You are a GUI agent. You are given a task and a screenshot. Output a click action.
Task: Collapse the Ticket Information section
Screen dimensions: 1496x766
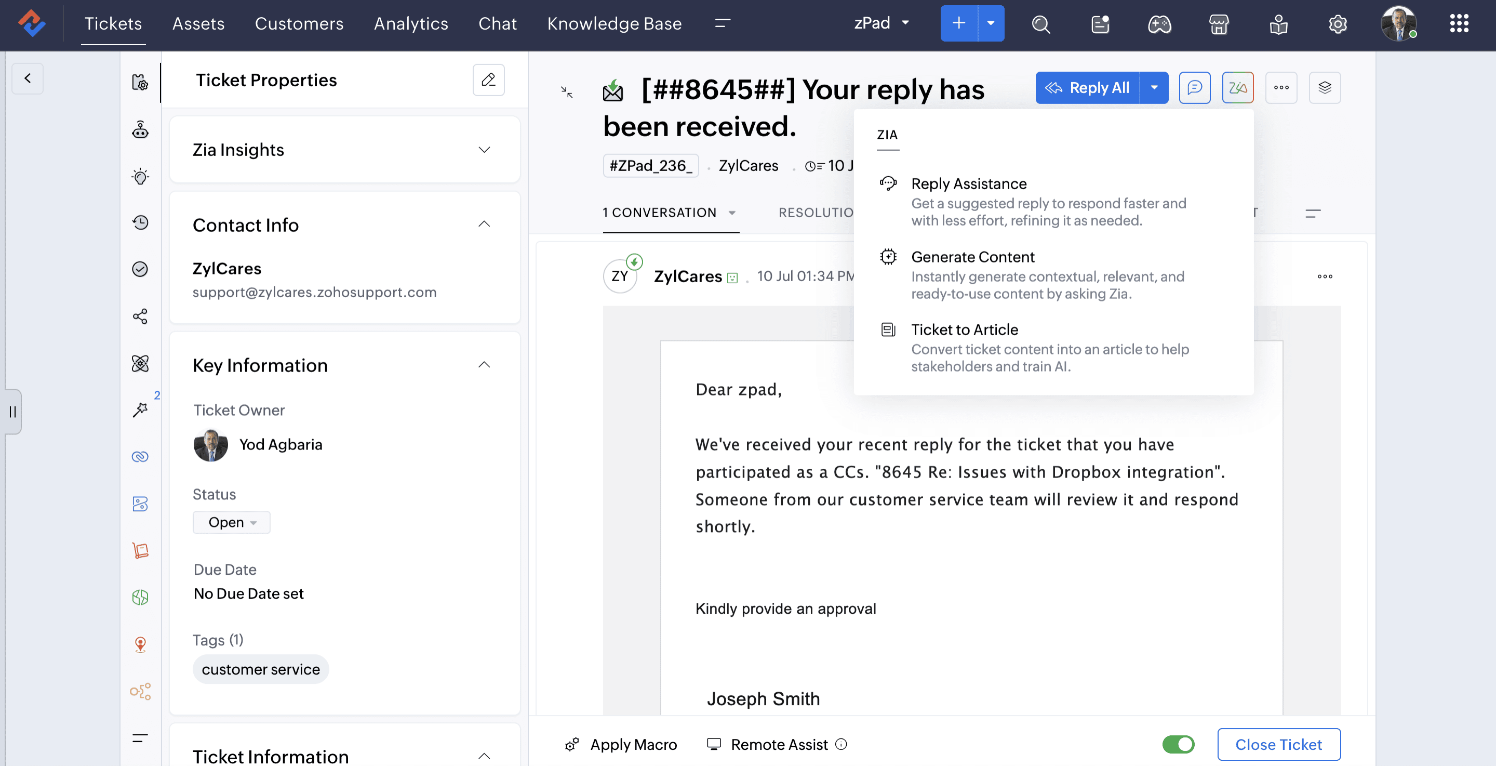tap(484, 756)
